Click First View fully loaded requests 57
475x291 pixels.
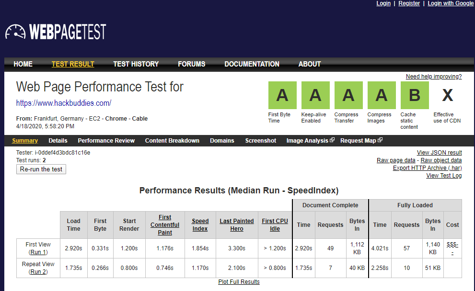[406, 248]
